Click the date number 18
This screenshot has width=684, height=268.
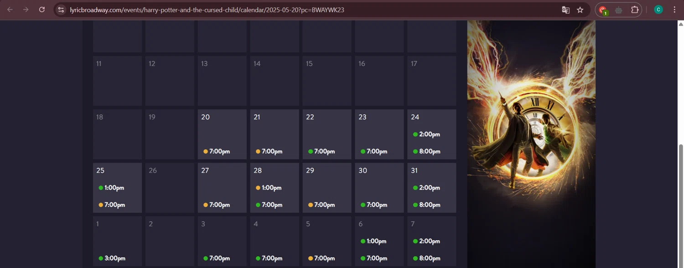tap(99, 117)
